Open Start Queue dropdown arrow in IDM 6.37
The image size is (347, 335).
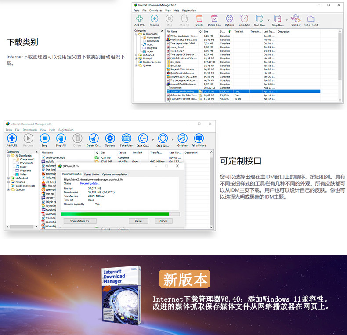[269, 20]
